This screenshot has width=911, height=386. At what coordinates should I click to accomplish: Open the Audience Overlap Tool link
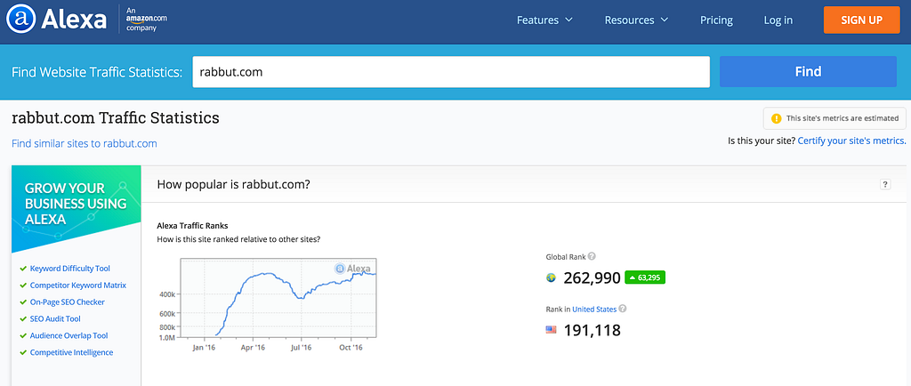69,336
